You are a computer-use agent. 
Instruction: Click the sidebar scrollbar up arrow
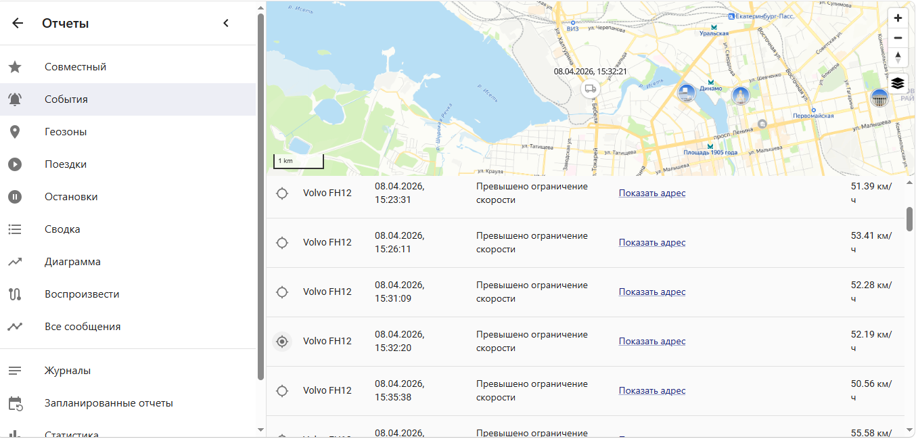click(261, 8)
